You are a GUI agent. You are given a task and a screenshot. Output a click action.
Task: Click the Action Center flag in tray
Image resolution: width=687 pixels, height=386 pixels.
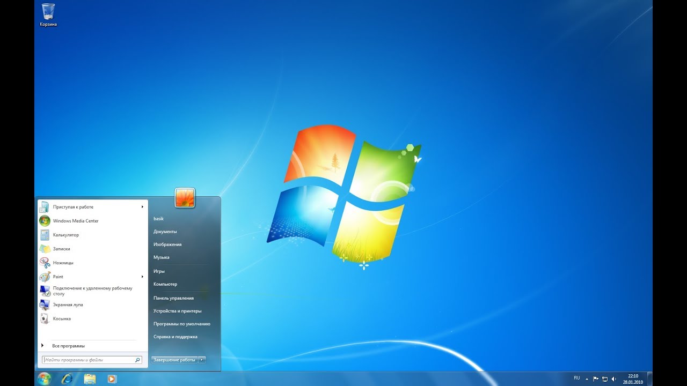point(596,378)
